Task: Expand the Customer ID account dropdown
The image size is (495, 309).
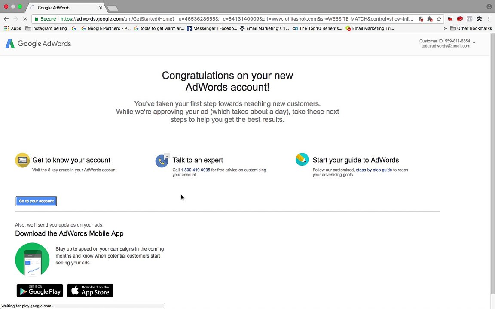Action: [x=474, y=43]
